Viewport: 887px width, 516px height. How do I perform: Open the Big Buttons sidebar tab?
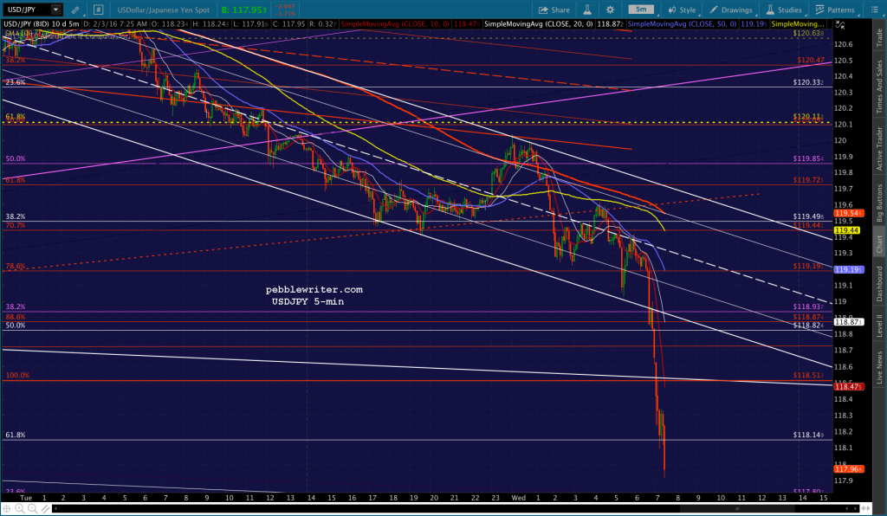pyautogui.click(x=879, y=202)
